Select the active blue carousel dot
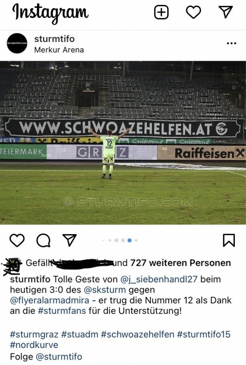 tap(129, 240)
